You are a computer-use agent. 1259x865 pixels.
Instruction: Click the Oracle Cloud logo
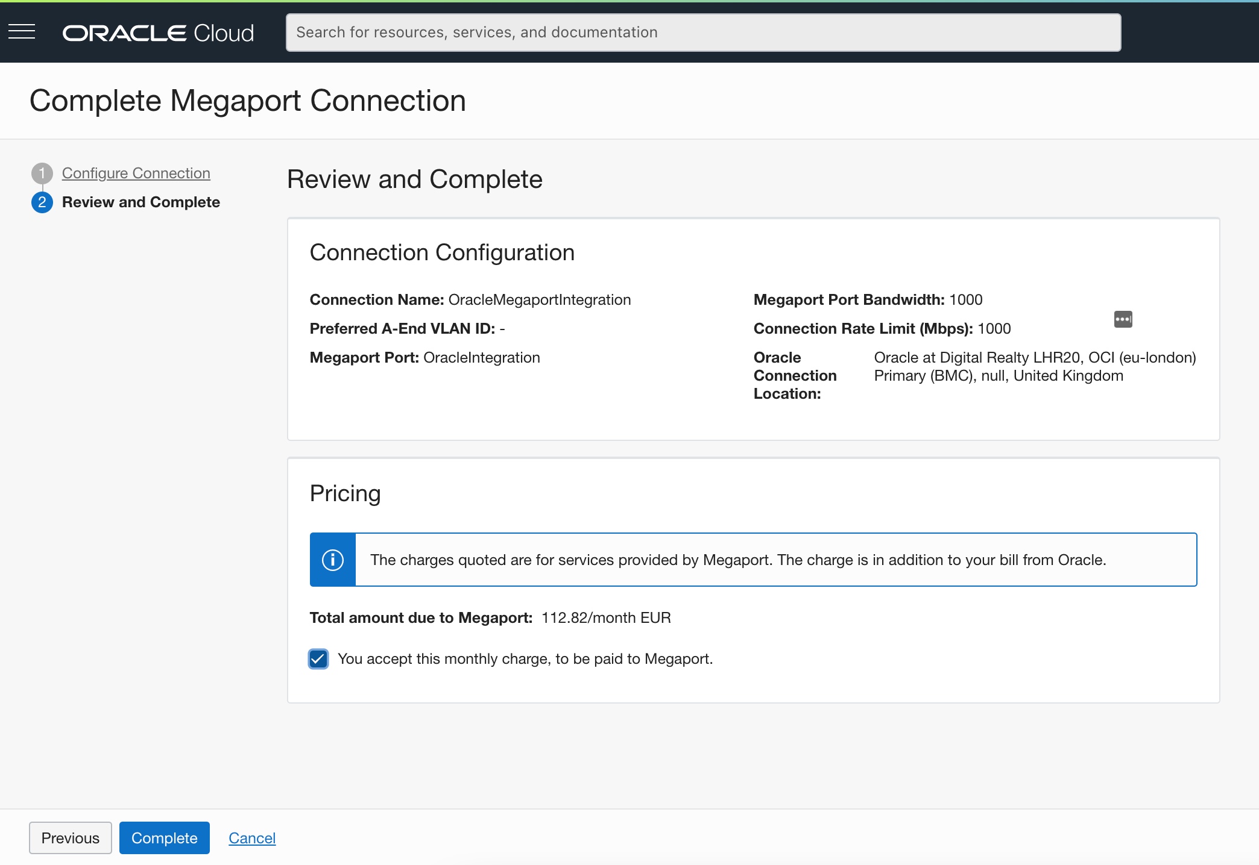(x=158, y=33)
